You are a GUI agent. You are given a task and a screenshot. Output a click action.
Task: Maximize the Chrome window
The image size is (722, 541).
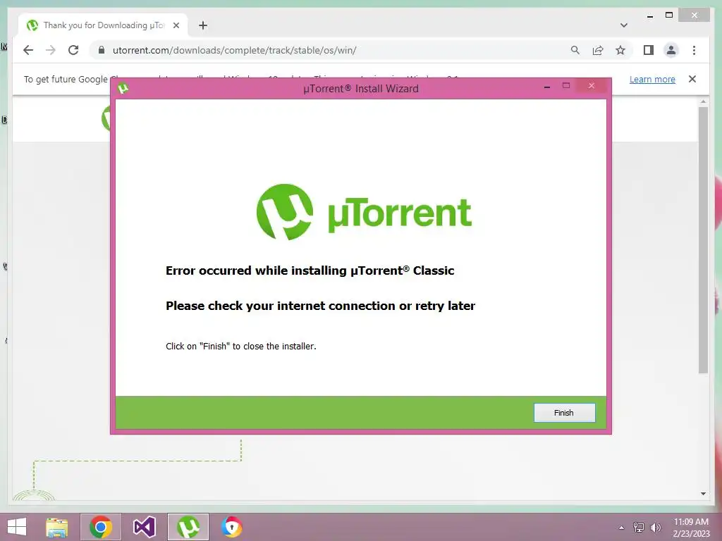(669, 15)
